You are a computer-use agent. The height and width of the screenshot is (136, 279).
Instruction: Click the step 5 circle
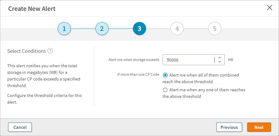214,29
